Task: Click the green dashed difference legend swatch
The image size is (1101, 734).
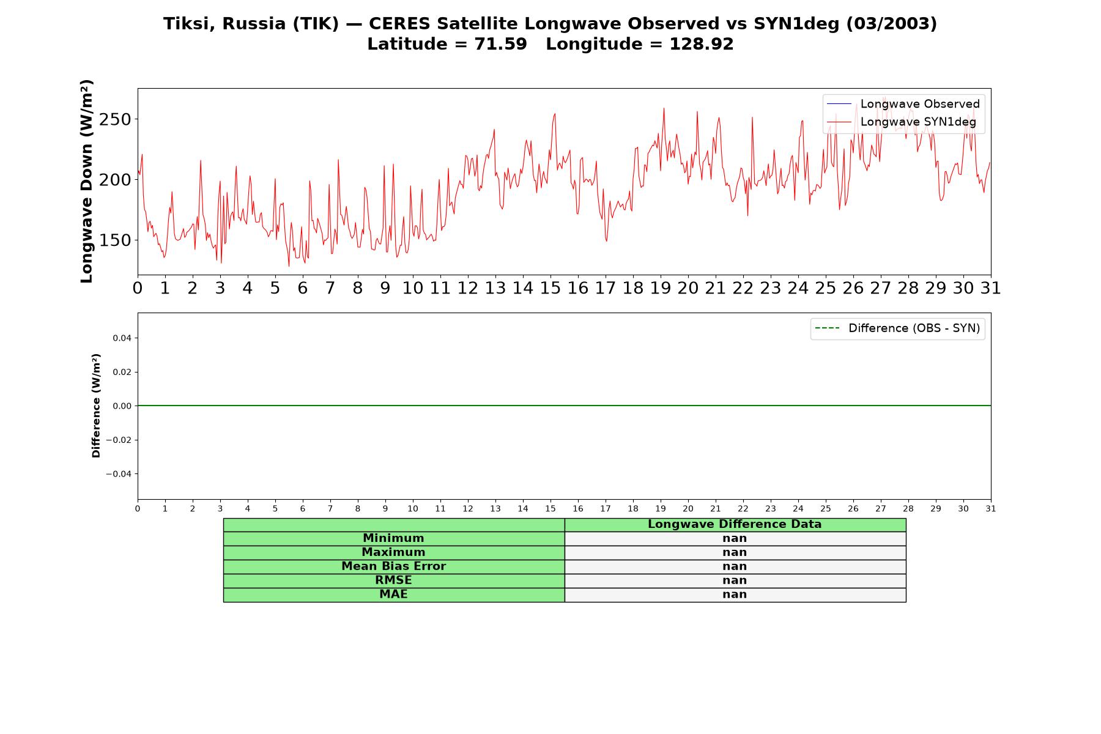Action: pyautogui.click(x=828, y=328)
